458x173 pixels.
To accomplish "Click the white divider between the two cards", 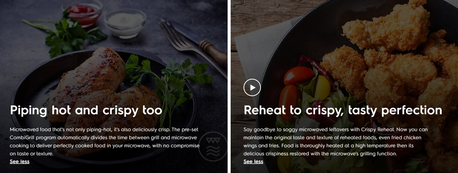I will coord(229,86).
